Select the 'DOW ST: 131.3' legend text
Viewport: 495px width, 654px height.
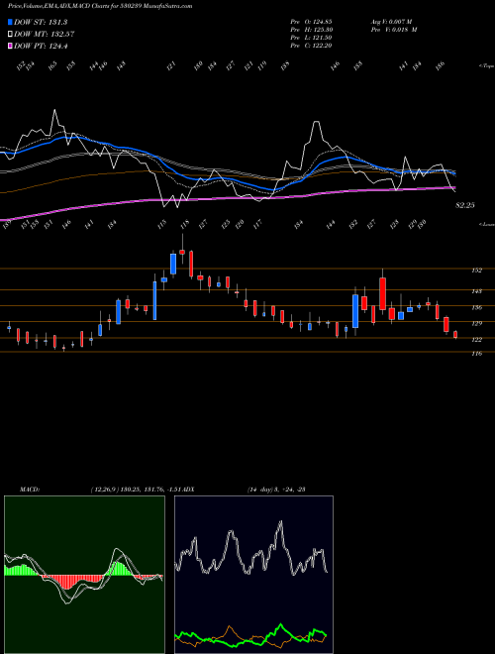point(41,22)
